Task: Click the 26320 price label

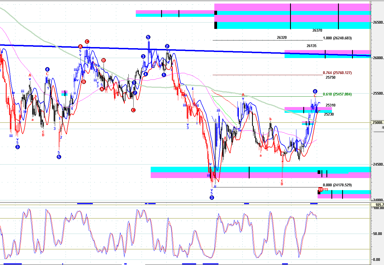Action: [x=282, y=38]
